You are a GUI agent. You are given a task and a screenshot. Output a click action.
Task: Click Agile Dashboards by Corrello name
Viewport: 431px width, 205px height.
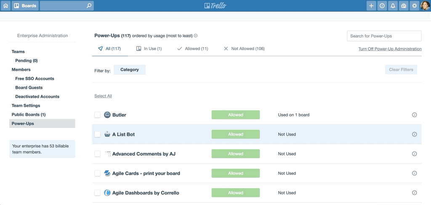[x=146, y=193]
